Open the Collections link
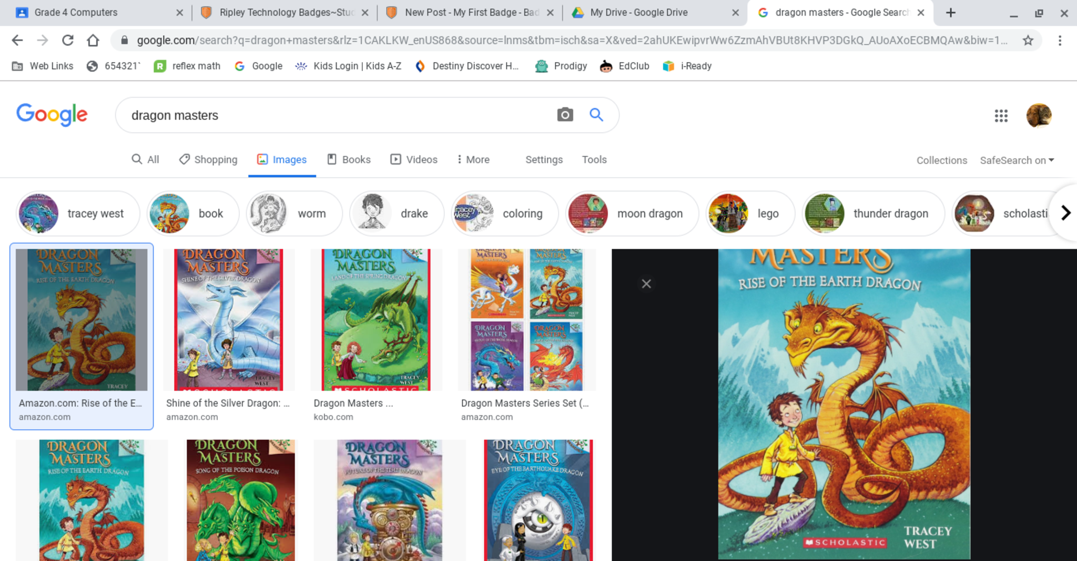The height and width of the screenshot is (561, 1077). click(x=941, y=160)
